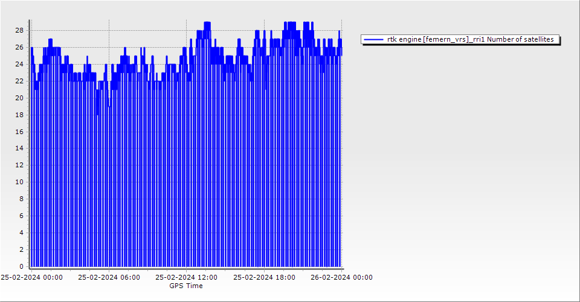Click the y-axis value 16
Viewport: 580px width, 302px height.
click(x=20, y=131)
